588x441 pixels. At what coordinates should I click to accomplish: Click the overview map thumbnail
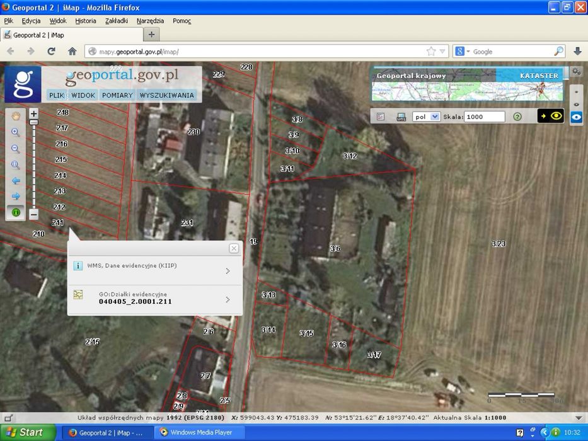click(x=467, y=91)
